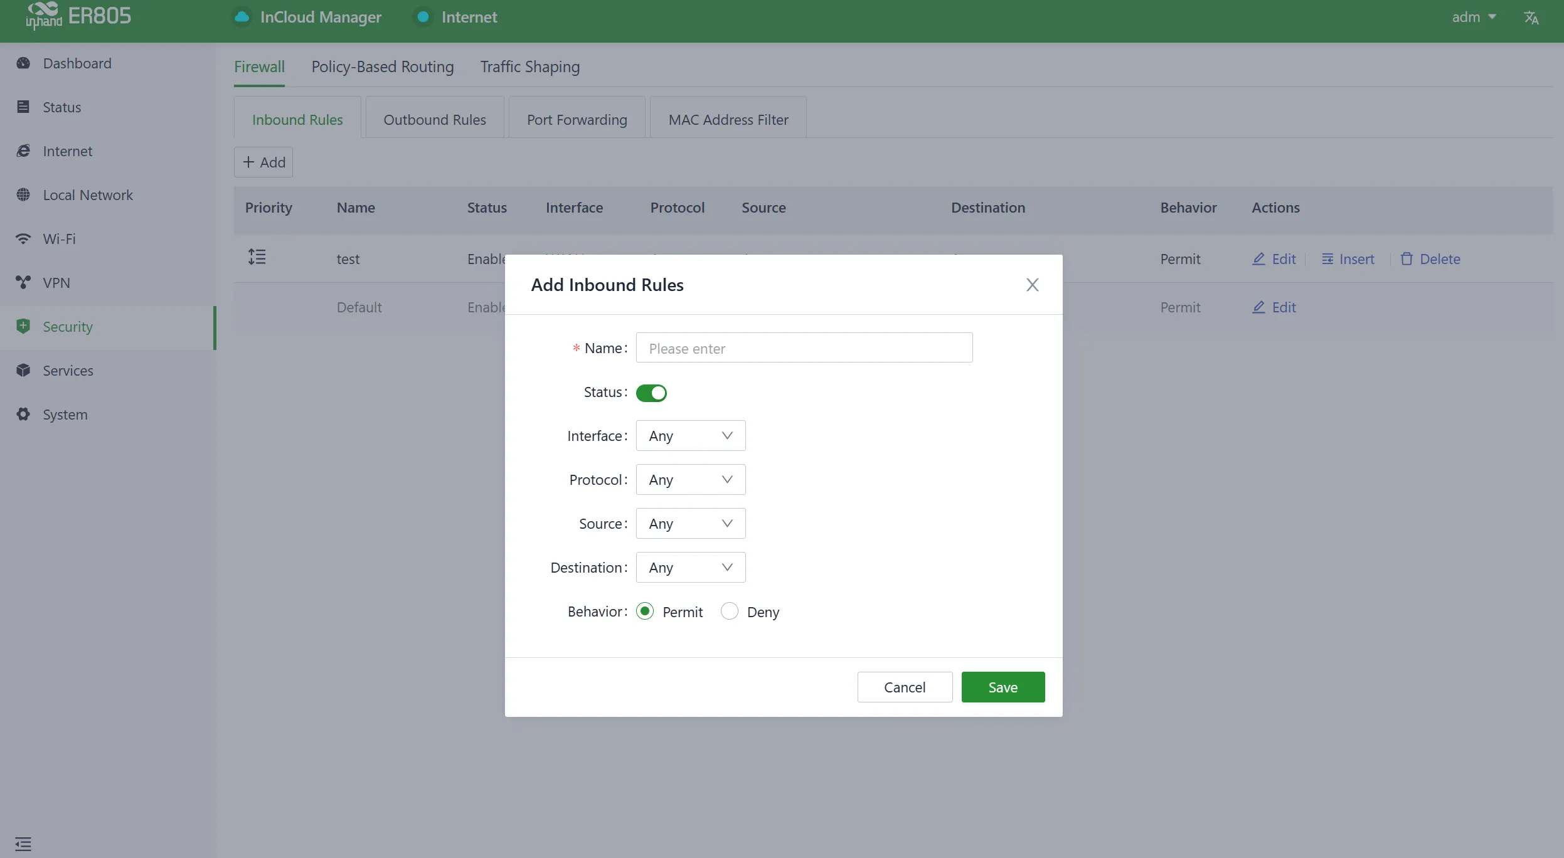Screen dimensions: 1564x858
Task: Click the System gear icon
Action: [x=23, y=415]
